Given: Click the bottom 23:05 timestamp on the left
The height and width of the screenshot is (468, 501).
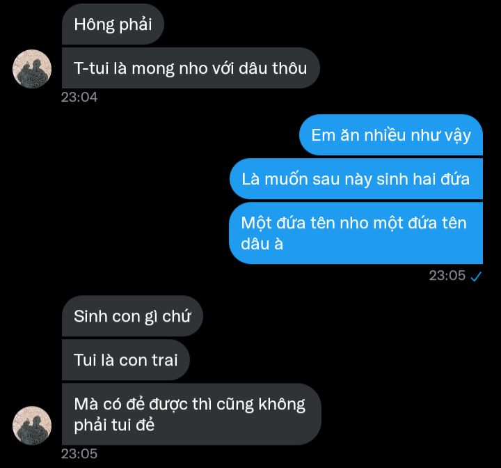Looking at the screenshot, I should pos(79,453).
